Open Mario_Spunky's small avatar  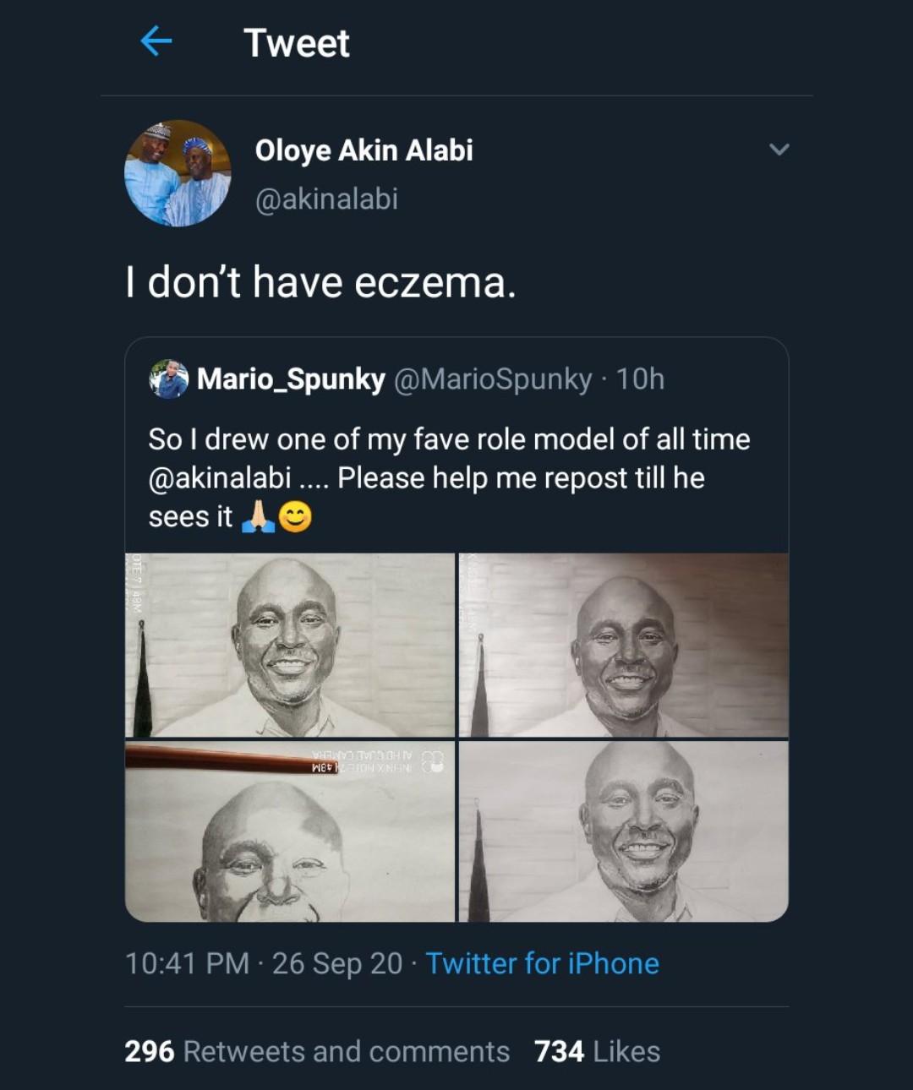tap(168, 379)
